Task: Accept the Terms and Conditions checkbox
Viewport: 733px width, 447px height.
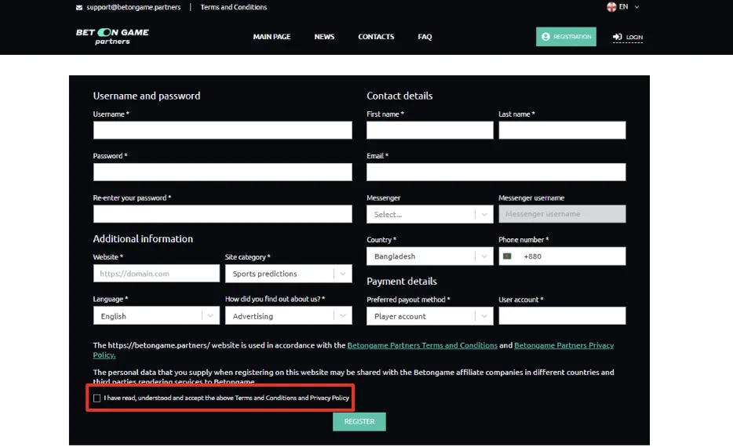Action: point(97,398)
